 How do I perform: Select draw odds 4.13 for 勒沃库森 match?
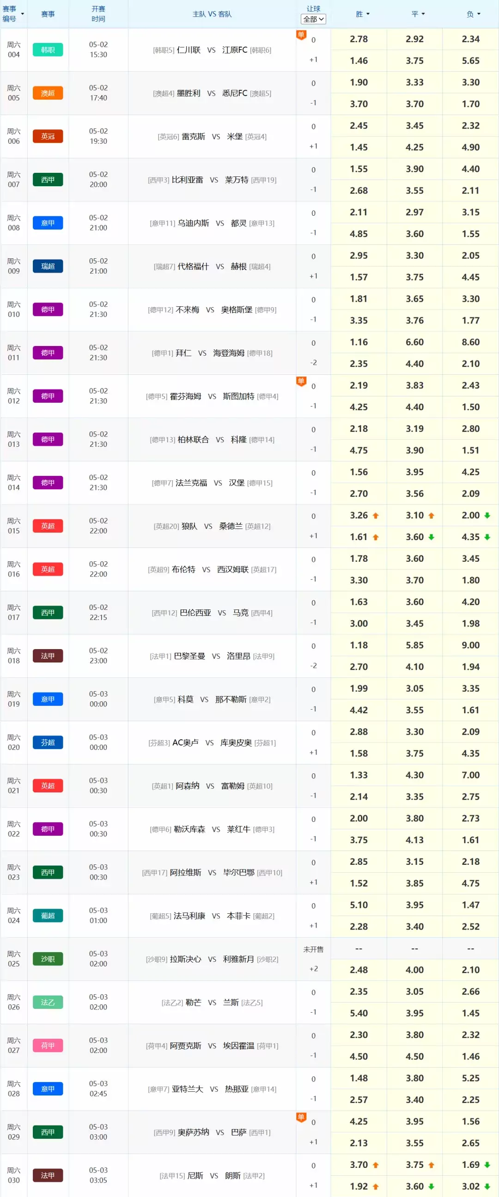coord(414,840)
